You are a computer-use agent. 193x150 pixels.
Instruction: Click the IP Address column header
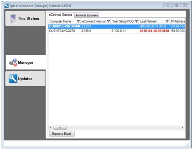click(x=178, y=21)
